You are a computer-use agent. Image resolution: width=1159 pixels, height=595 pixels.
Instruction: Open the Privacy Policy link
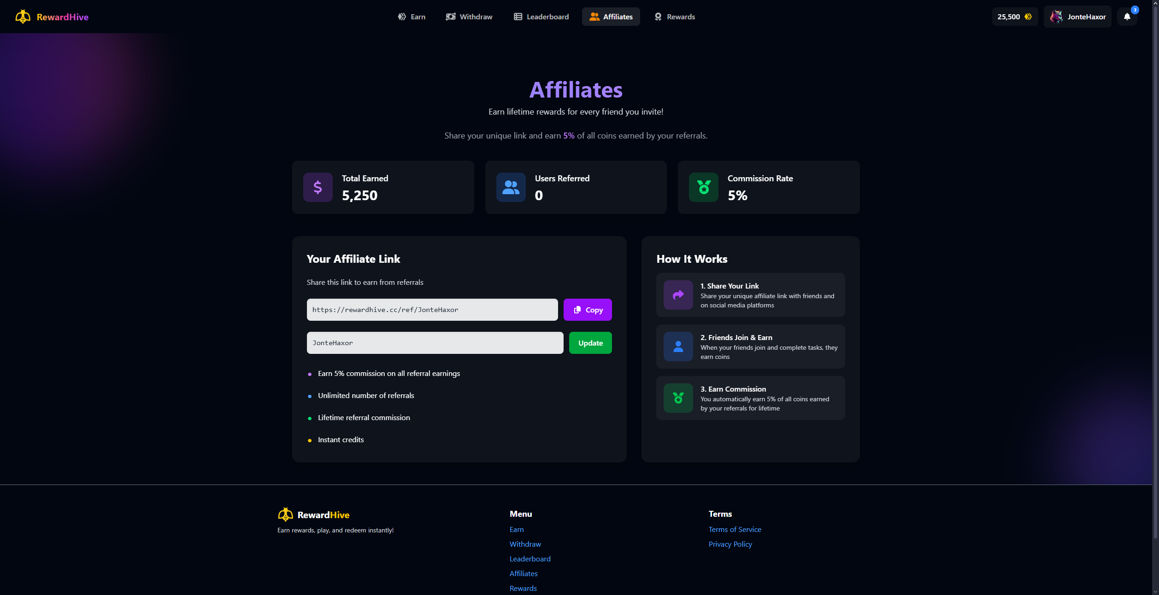[x=730, y=544]
